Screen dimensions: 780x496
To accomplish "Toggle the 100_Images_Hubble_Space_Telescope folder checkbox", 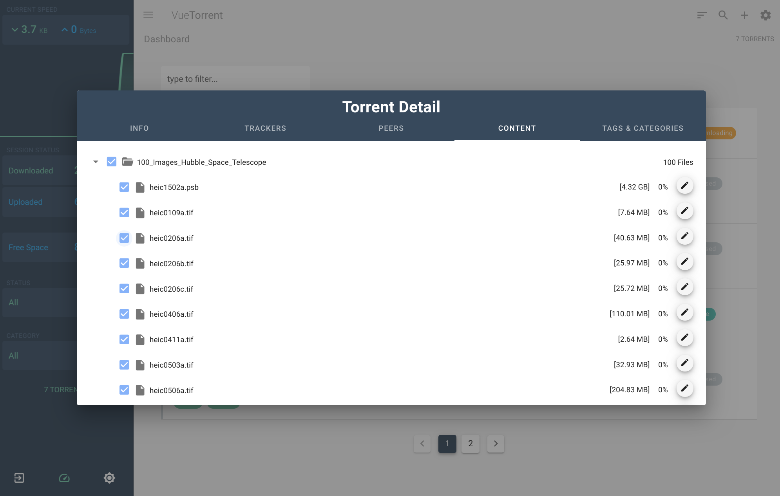I will point(112,162).
